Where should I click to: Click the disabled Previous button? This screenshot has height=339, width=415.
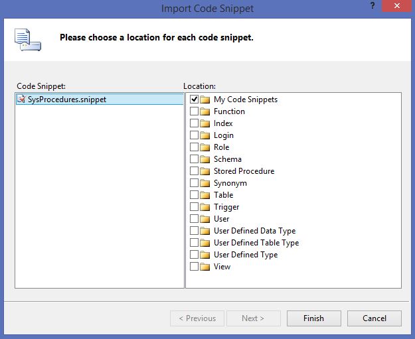197,318
